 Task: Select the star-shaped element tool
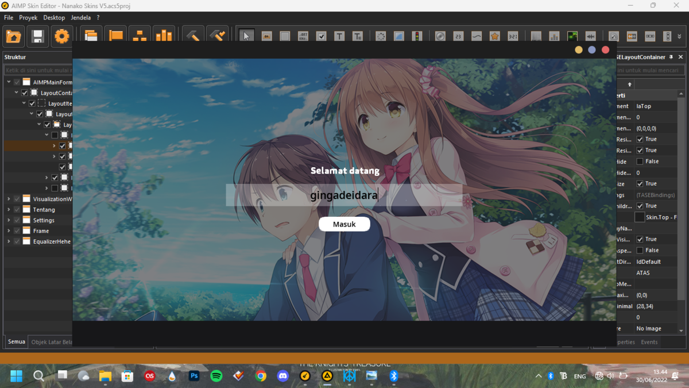494,36
